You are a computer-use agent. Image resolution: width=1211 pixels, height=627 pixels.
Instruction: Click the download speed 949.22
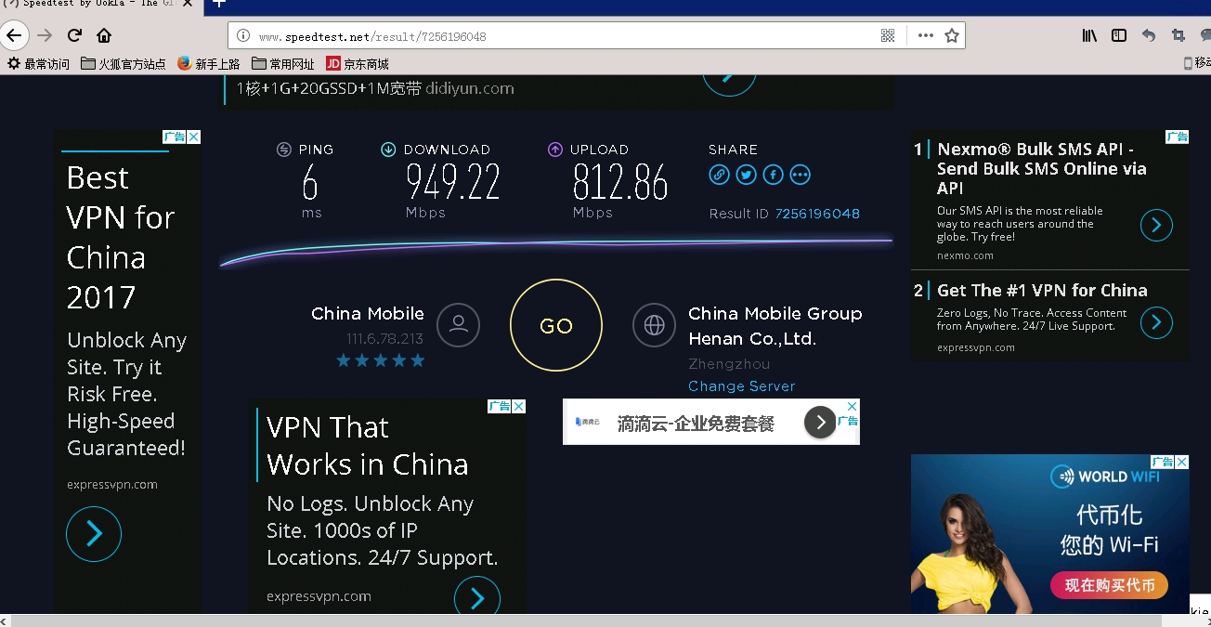[453, 182]
